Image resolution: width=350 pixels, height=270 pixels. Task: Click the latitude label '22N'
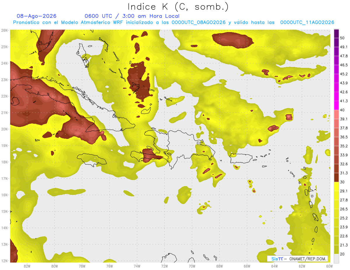pyautogui.click(x=4, y=96)
